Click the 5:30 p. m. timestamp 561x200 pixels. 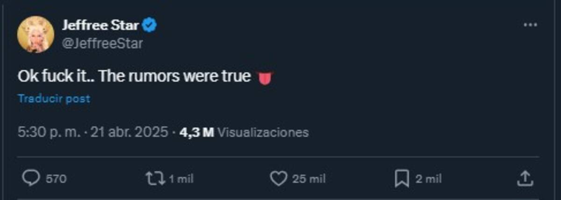pyautogui.click(x=50, y=132)
